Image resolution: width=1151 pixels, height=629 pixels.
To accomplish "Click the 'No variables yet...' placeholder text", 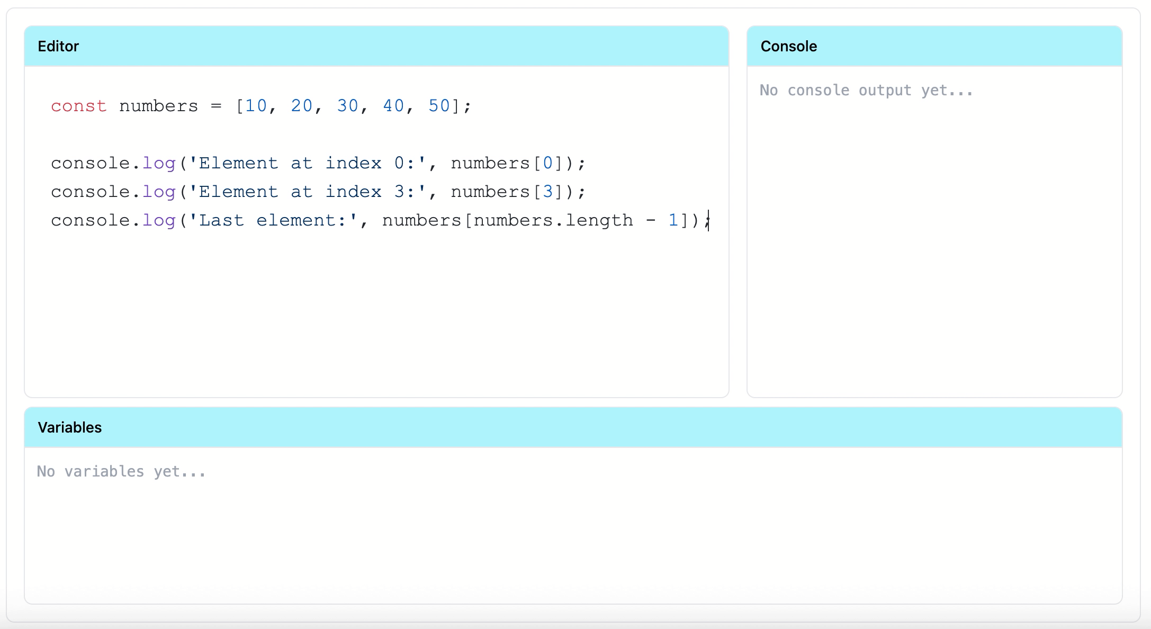I will click(121, 472).
